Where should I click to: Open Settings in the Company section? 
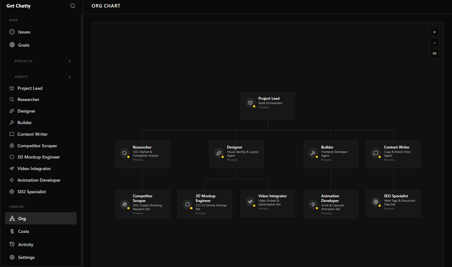coord(26,257)
